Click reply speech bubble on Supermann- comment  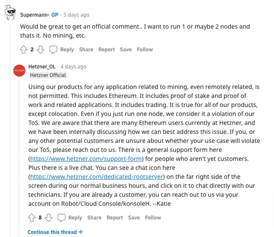tap(53, 50)
